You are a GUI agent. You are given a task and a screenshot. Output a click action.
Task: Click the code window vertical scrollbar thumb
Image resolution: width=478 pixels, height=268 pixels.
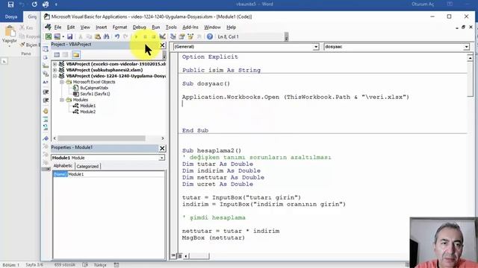(470, 78)
